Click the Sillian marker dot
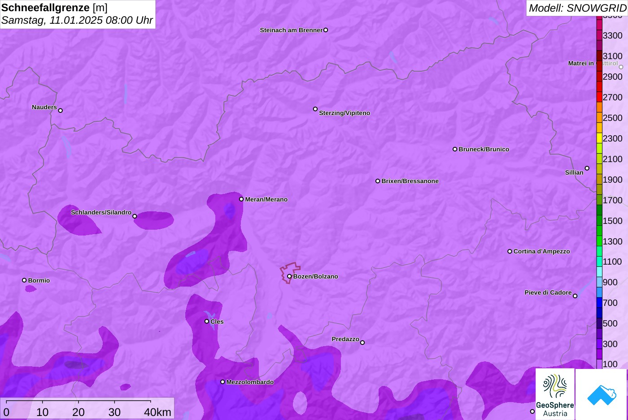The height and width of the screenshot is (420, 628). (x=587, y=168)
